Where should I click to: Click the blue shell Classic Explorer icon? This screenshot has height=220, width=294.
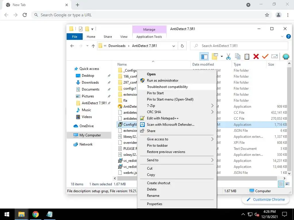286,56
